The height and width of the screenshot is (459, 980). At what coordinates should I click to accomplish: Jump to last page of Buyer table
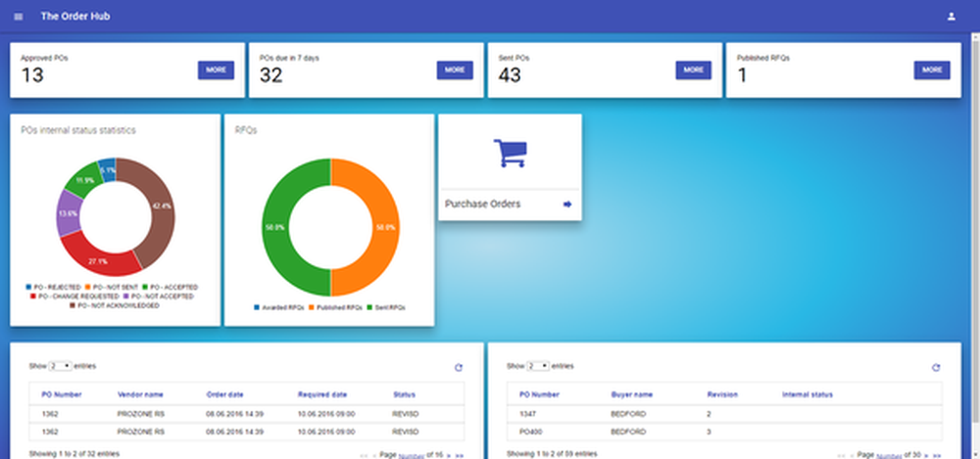[x=937, y=456]
